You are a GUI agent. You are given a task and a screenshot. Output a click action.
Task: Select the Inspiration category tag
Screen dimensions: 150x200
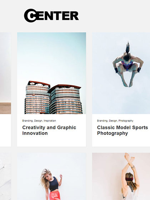tap(50, 121)
